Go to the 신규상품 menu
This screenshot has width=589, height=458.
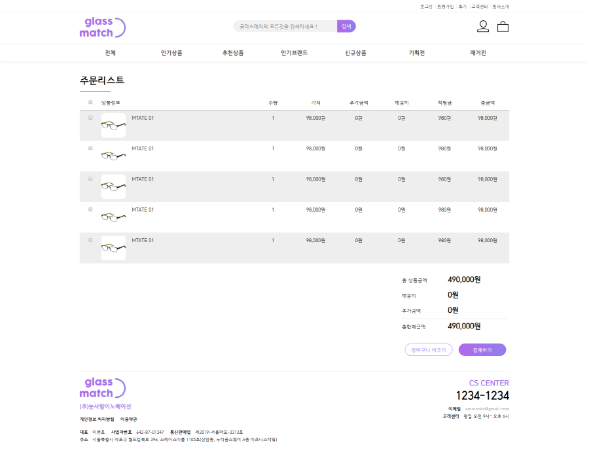click(x=355, y=53)
